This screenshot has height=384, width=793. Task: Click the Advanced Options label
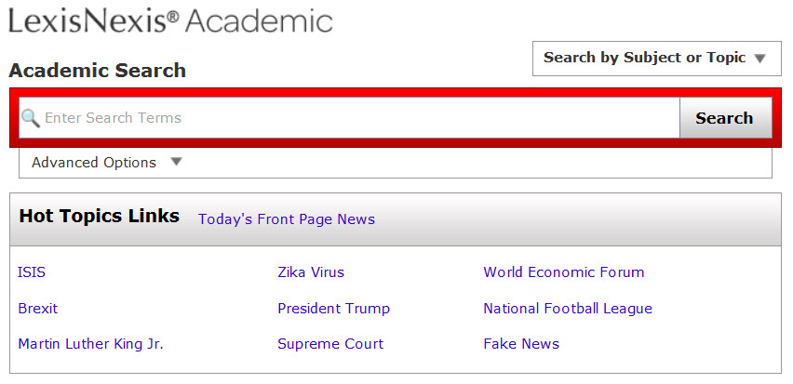tap(94, 162)
